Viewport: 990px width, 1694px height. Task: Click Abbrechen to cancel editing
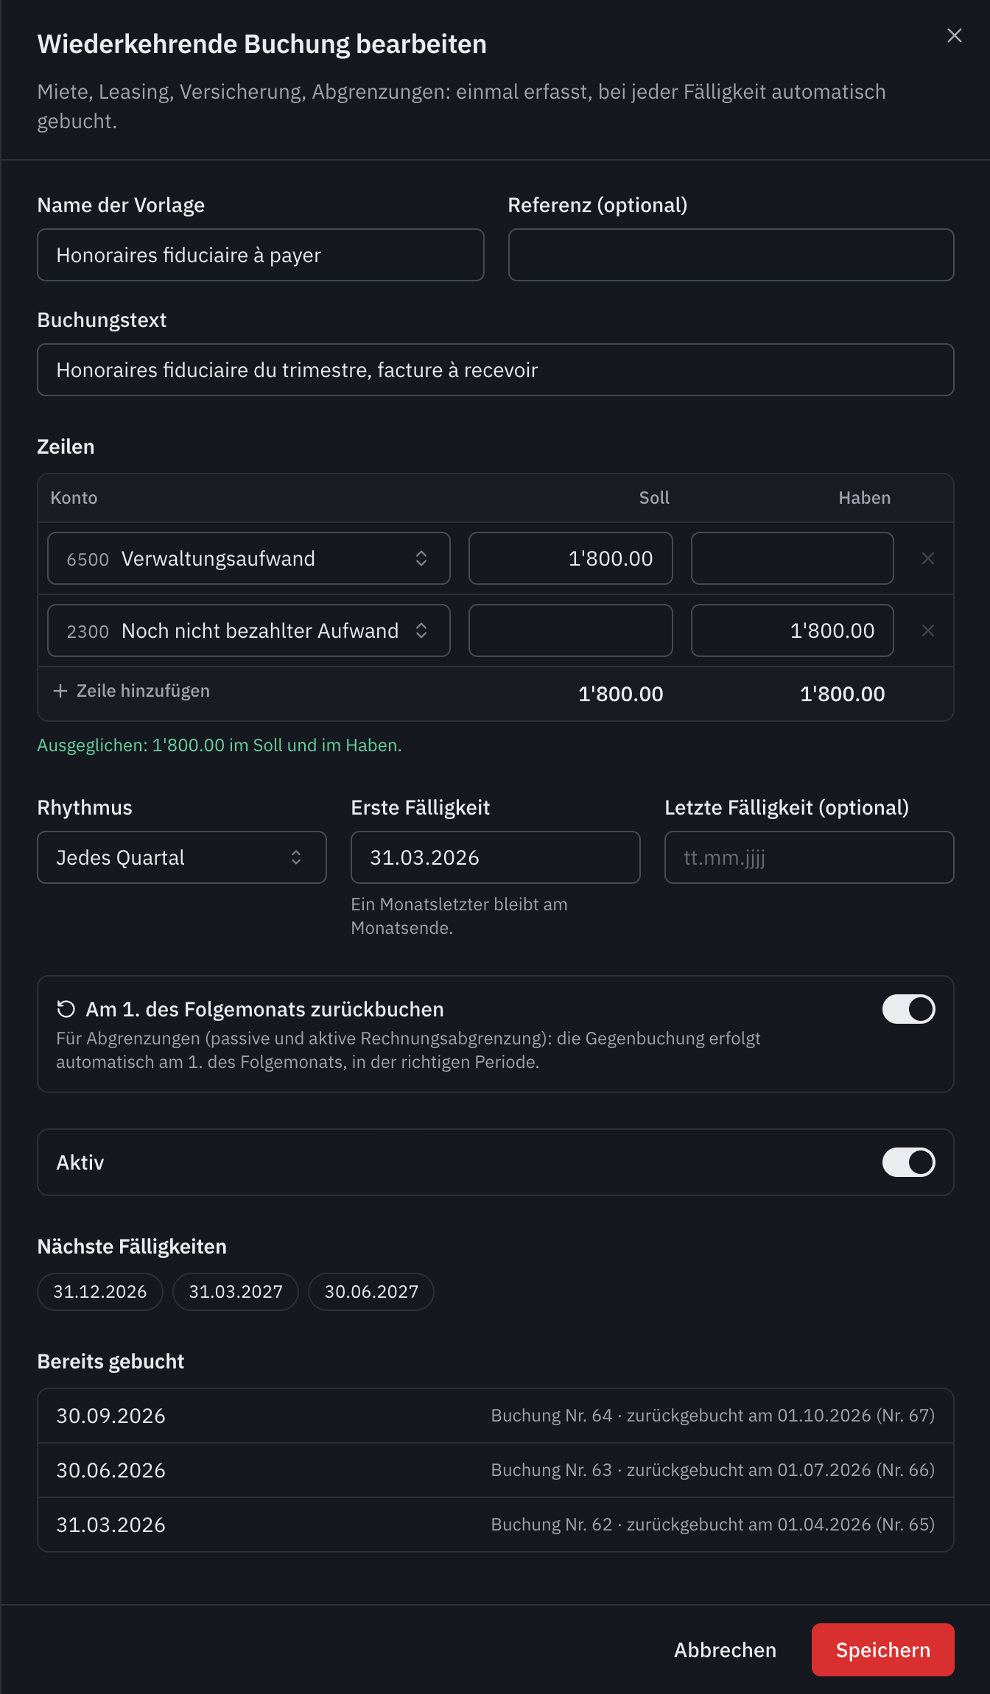(725, 1650)
